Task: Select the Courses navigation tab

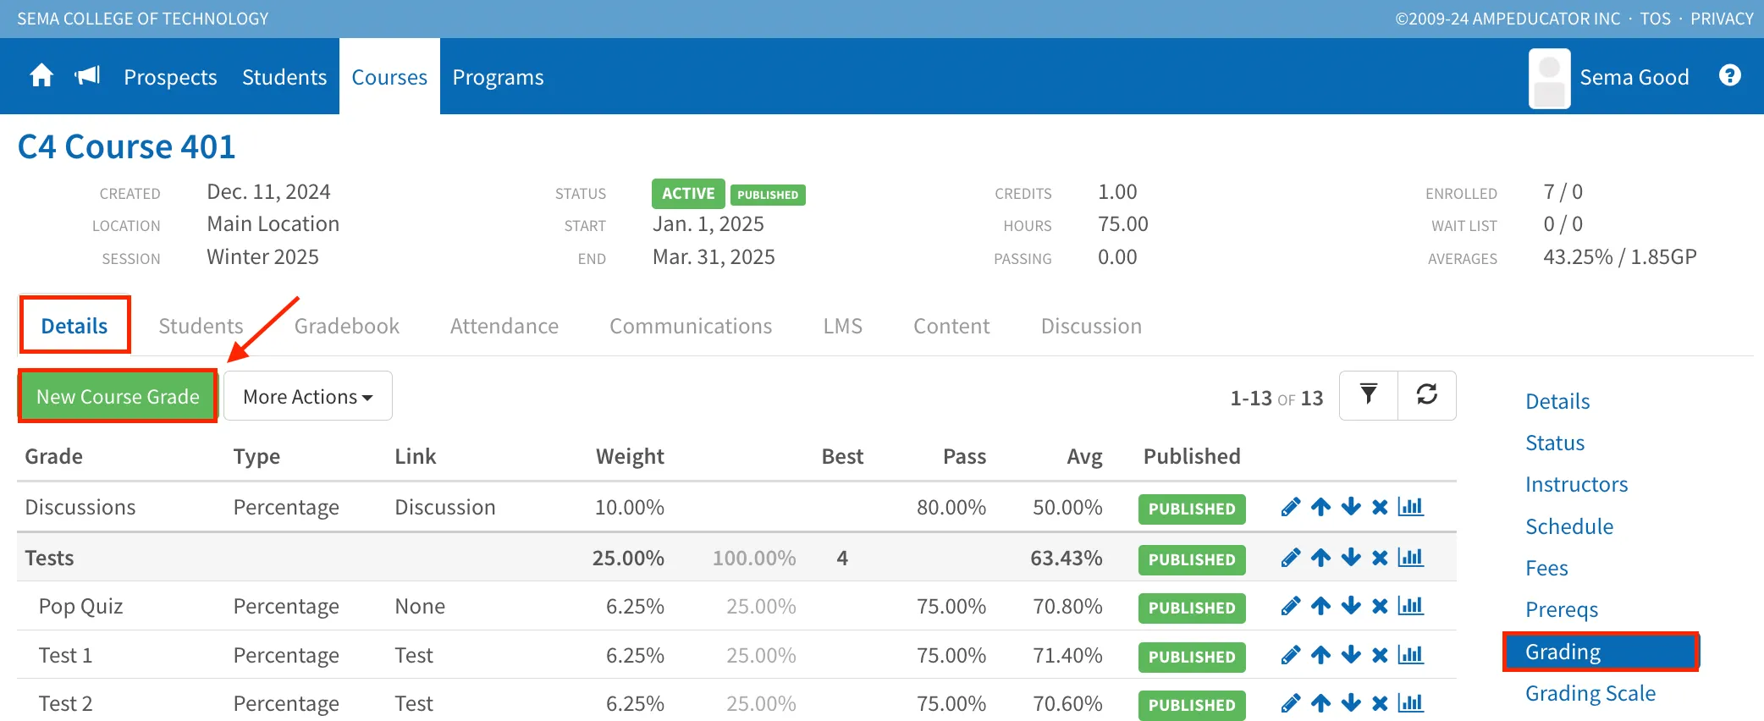Action: (389, 77)
